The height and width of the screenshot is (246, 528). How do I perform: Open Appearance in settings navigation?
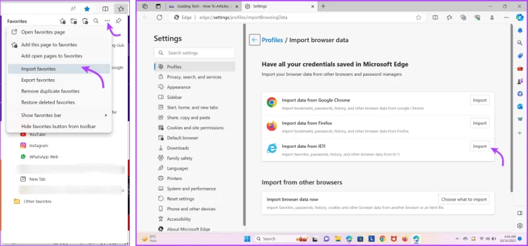(194, 87)
